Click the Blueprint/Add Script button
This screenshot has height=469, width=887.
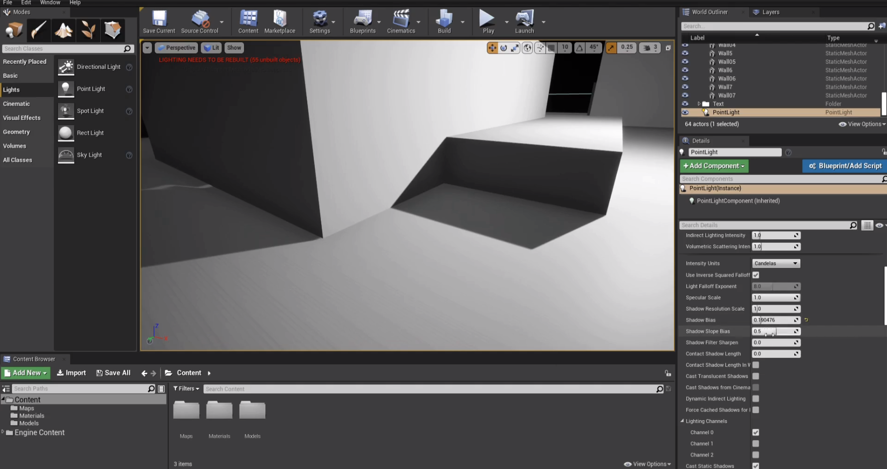[x=845, y=166]
